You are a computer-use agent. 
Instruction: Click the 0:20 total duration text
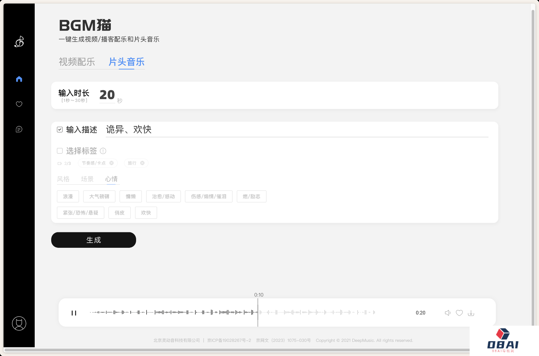pyautogui.click(x=420, y=313)
